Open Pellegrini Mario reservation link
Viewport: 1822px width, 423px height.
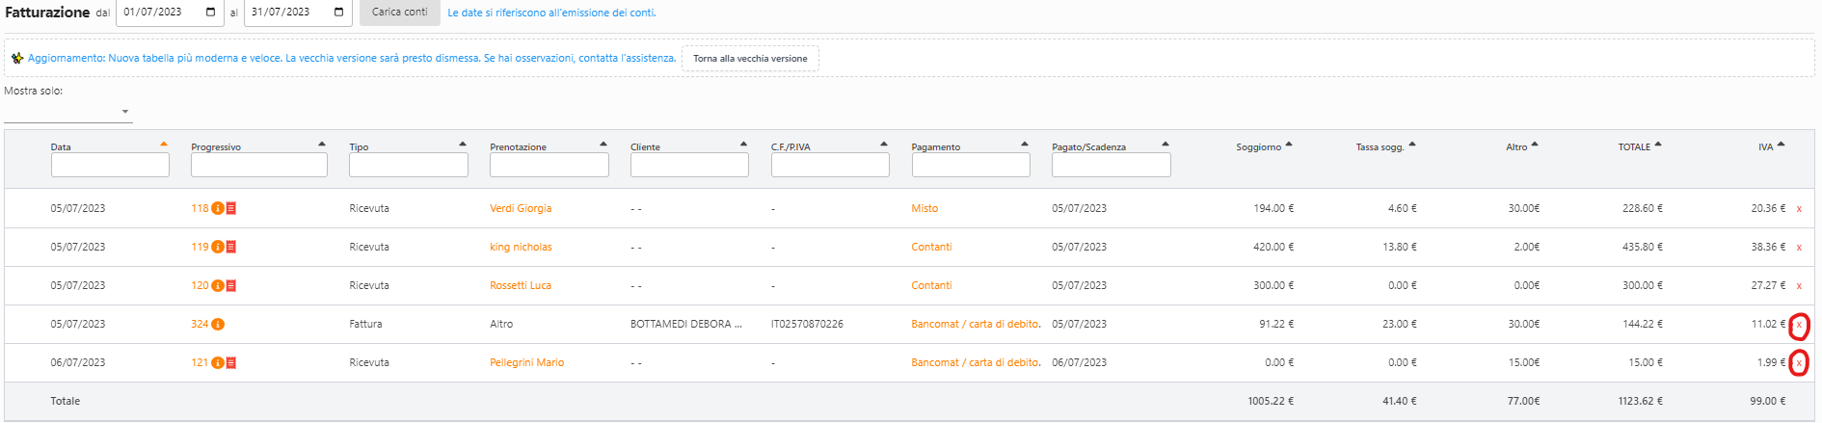coord(526,362)
